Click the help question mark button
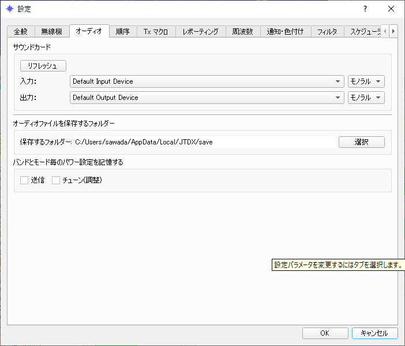Viewport: 405px width, 346px height. [x=365, y=9]
